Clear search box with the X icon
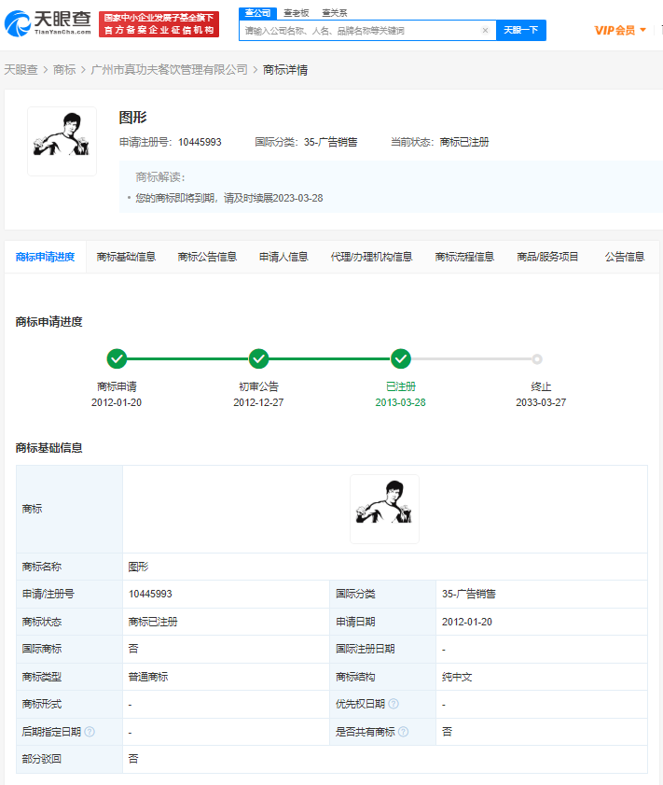The width and height of the screenshot is (663, 785). (485, 31)
